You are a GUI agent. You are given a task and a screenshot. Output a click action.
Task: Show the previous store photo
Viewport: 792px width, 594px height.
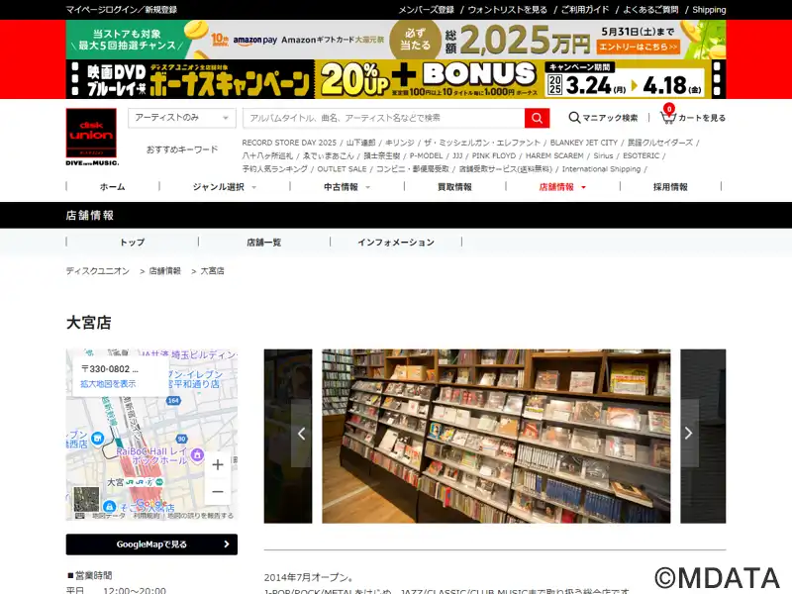coord(301,434)
